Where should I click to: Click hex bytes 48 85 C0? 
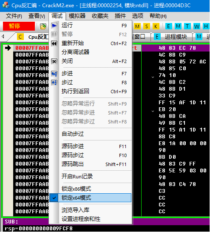pos(172,69)
